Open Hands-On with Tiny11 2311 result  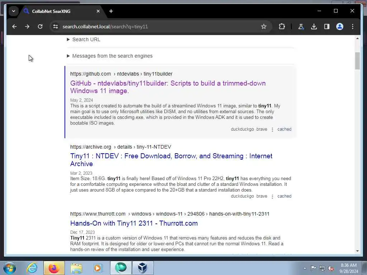[x=134, y=223]
